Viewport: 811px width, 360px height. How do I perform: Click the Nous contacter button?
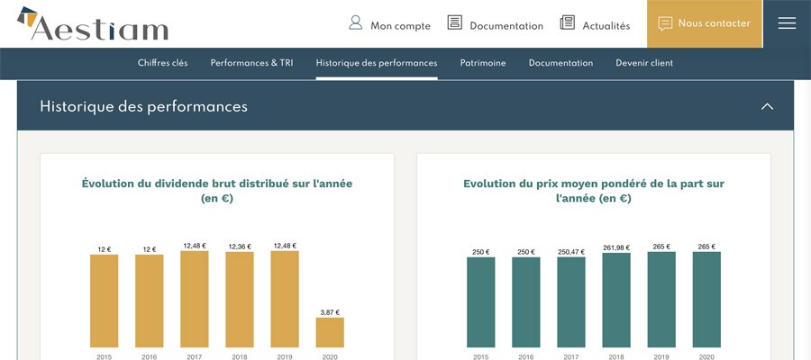point(705,23)
